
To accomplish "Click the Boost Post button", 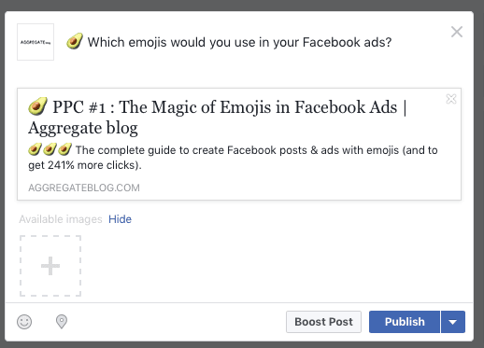I will tap(323, 322).
